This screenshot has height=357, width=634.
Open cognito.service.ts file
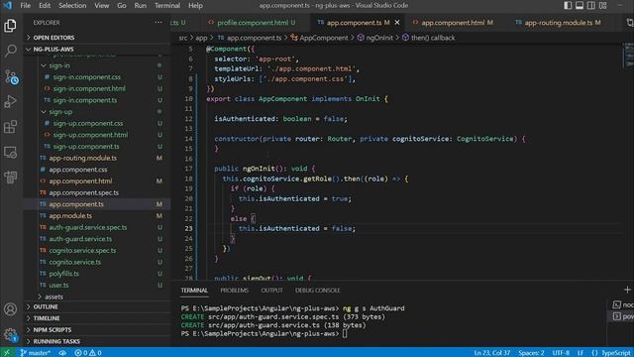97,262
